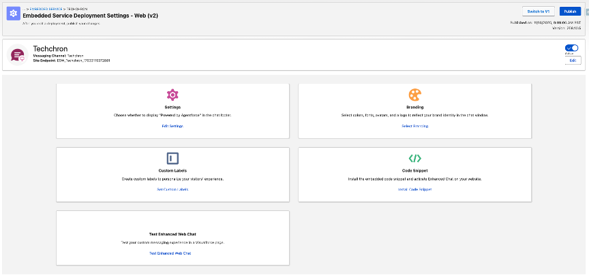589x275 pixels.
Task: Click the orange Branding palette icon
Action: pos(414,95)
